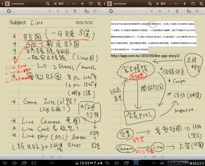Open recent apps under page 2/3
This screenshot has height=166, width=205.
(126, 163)
